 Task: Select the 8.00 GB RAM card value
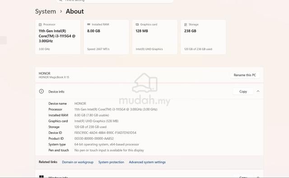[x=93, y=31]
